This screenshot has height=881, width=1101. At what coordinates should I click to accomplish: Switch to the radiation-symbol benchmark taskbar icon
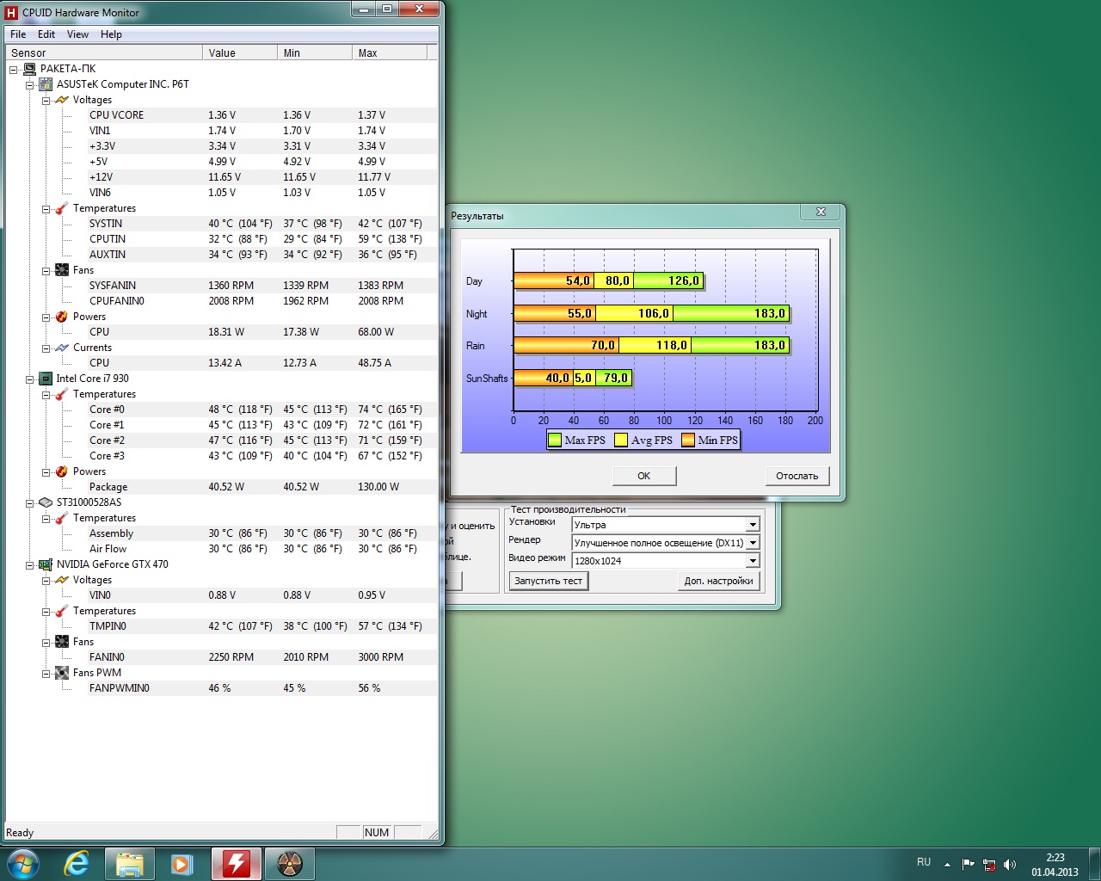click(289, 864)
